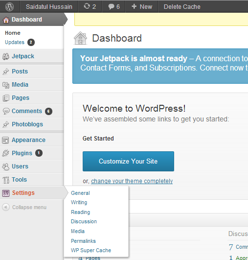
Task: Click the WordPress logo in the admin bar
Action: point(9,7)
